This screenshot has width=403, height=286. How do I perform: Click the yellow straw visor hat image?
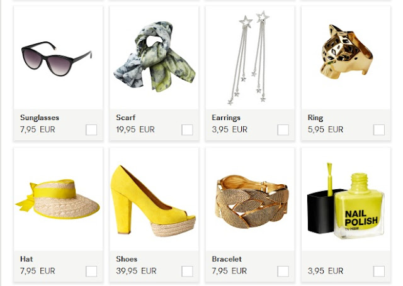pos(57,199)
